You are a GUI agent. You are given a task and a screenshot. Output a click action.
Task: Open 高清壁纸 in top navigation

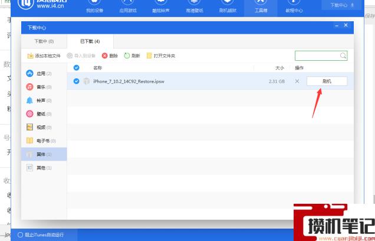coord(194,7)
